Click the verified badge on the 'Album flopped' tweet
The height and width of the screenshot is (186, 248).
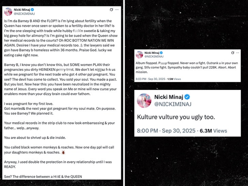(161, 53)
